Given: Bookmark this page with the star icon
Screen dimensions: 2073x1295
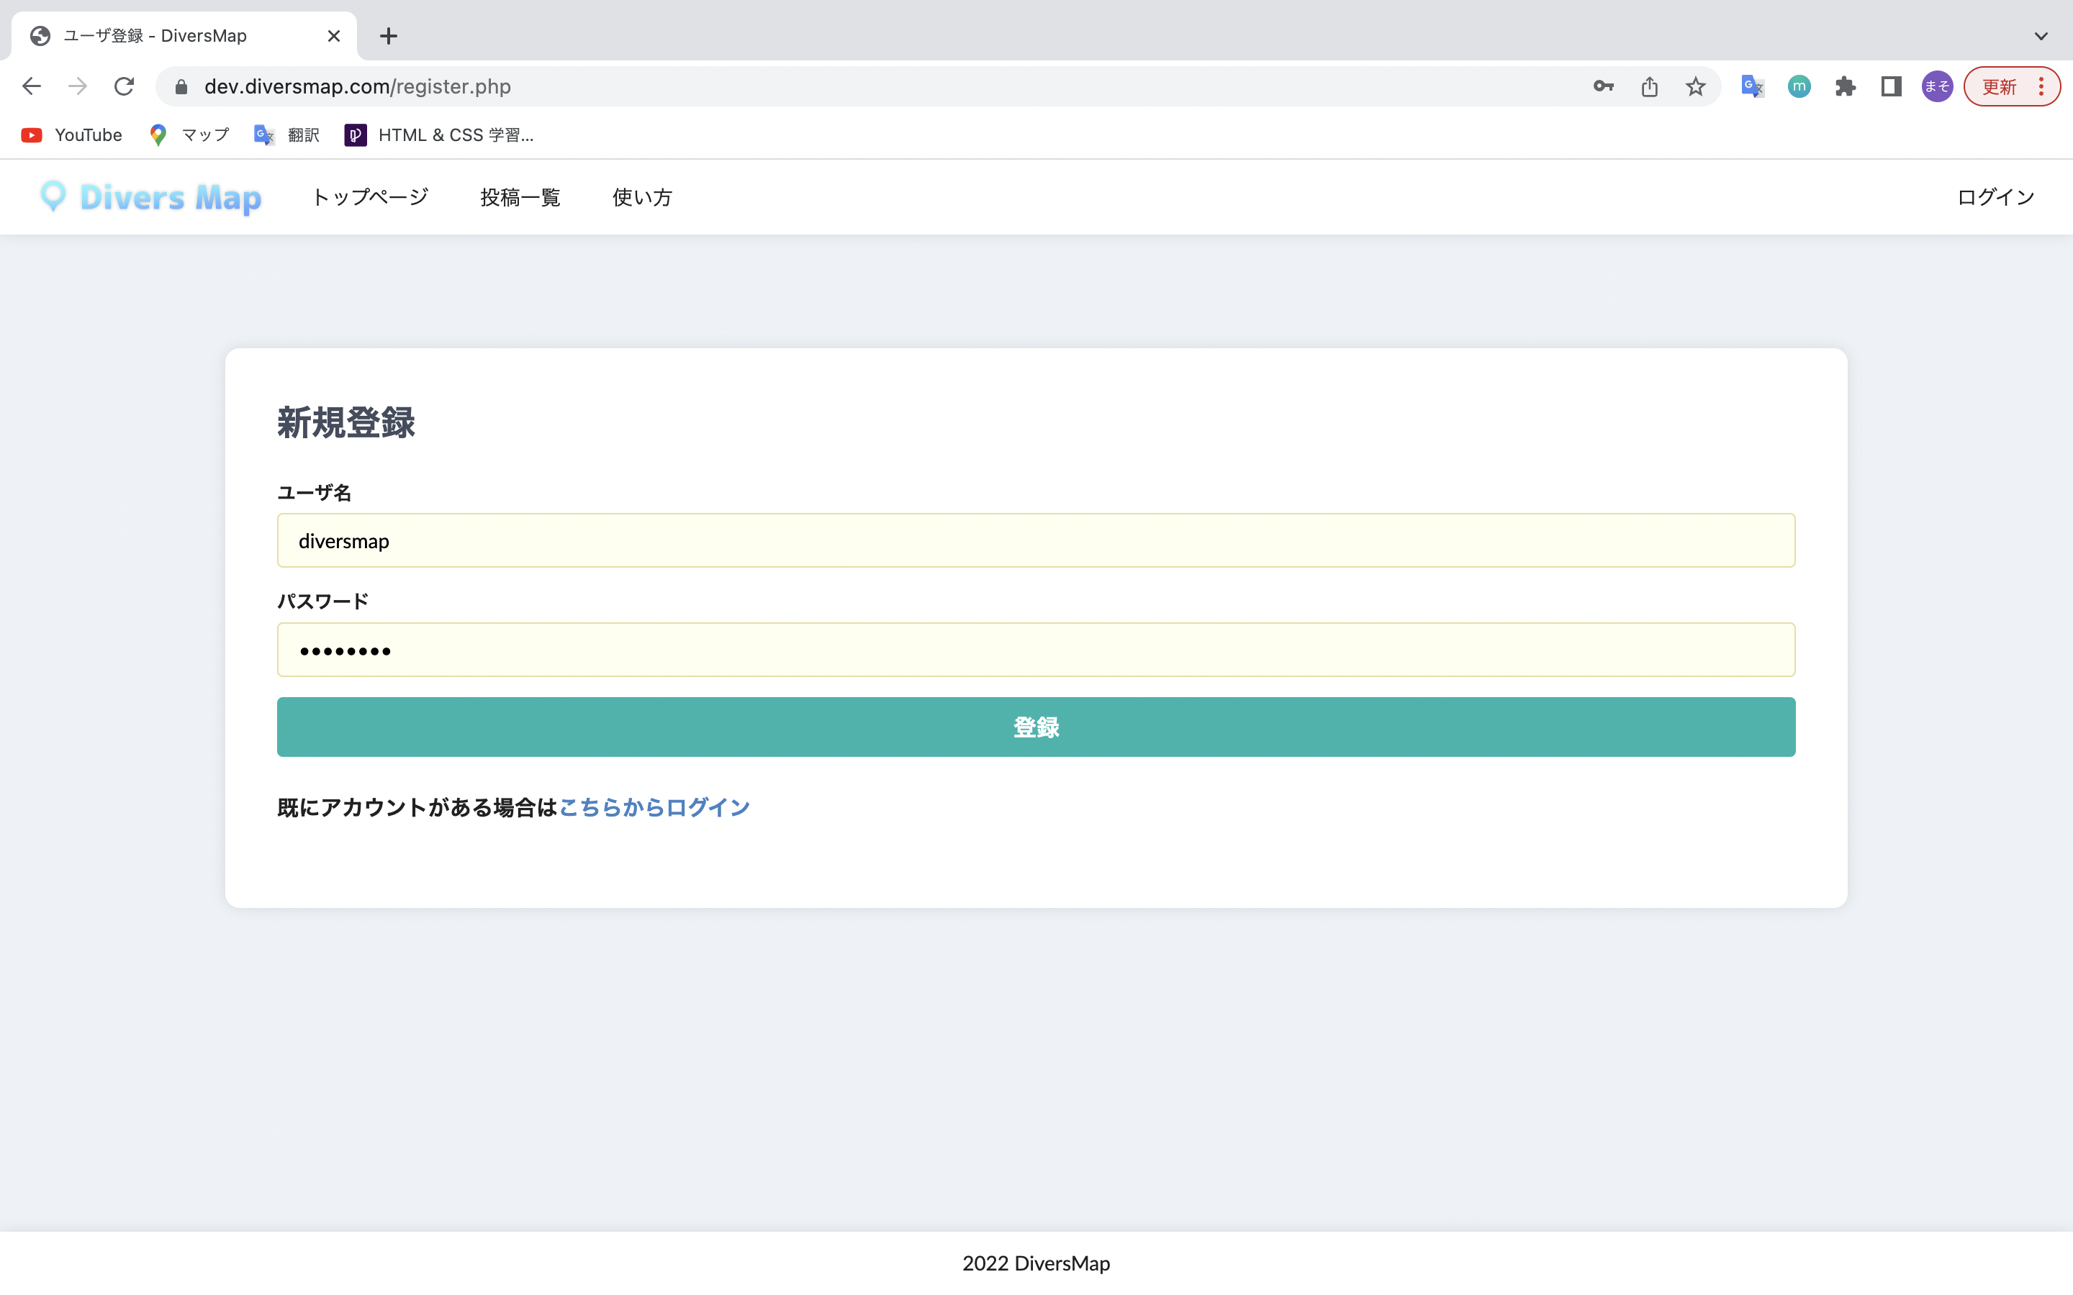Looking at the screenshot, I should click(1695, 86).
